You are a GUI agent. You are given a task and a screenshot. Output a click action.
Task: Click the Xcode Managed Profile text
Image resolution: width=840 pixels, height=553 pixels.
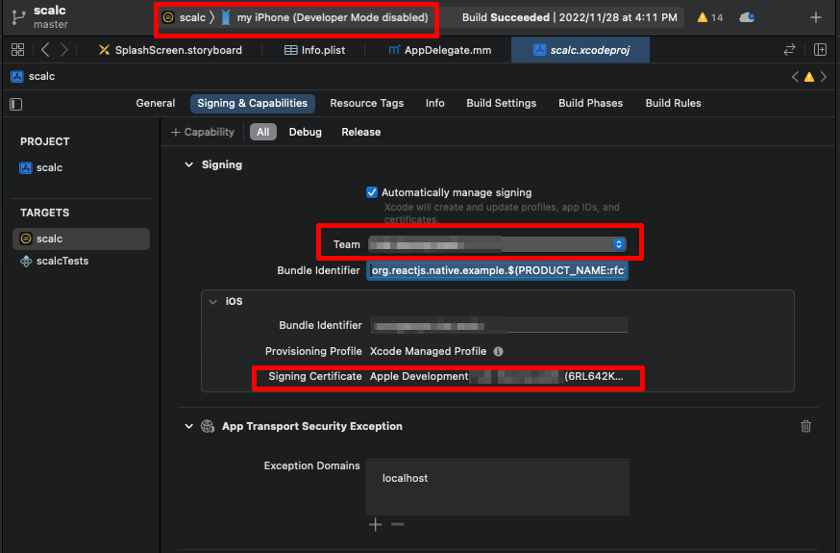pos(428,352)
